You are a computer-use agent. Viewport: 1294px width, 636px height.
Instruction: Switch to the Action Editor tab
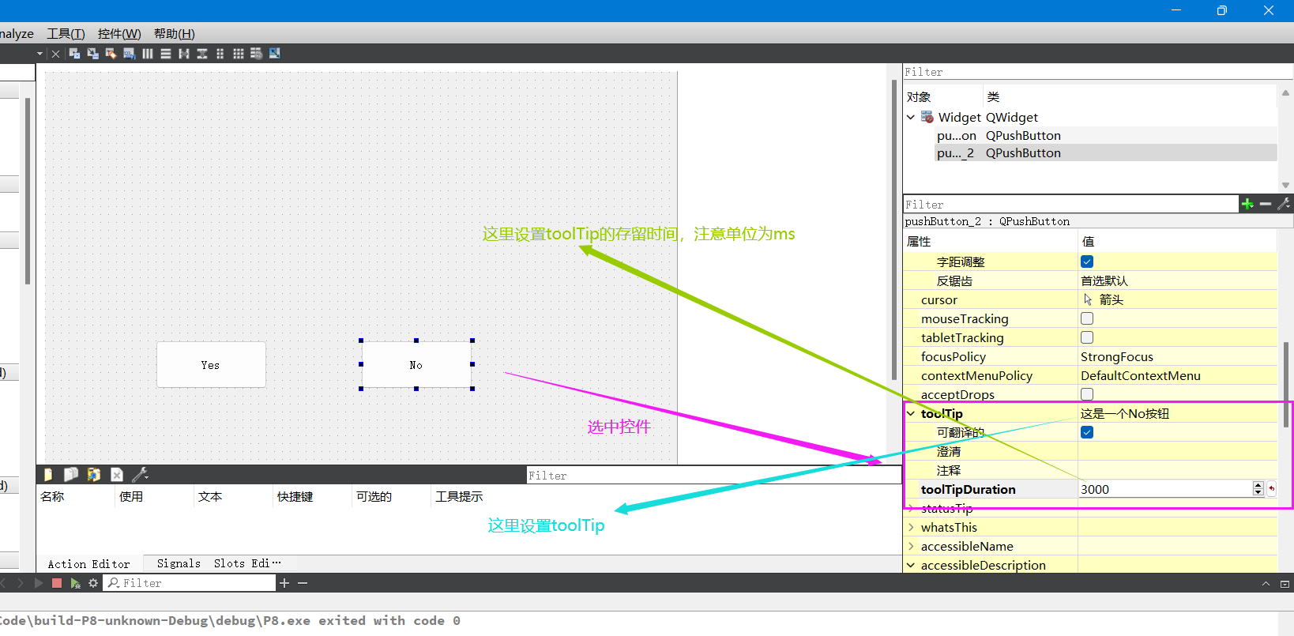coord(88,564)
